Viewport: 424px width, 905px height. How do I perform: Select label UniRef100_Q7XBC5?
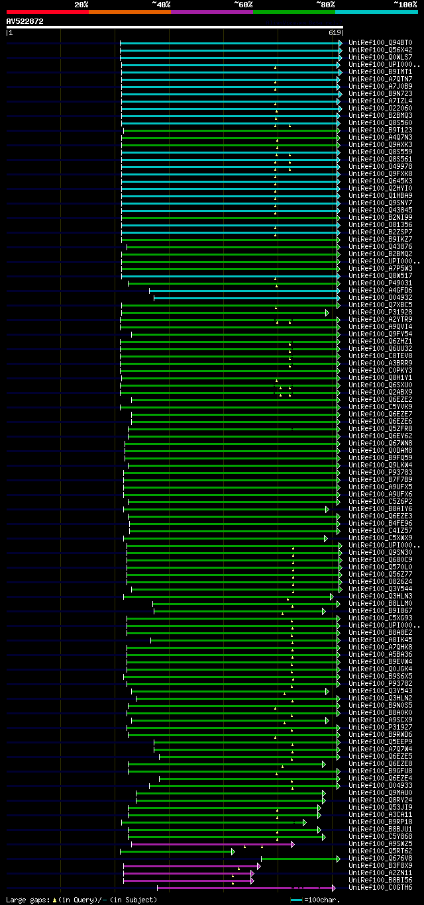coord(380,305)
